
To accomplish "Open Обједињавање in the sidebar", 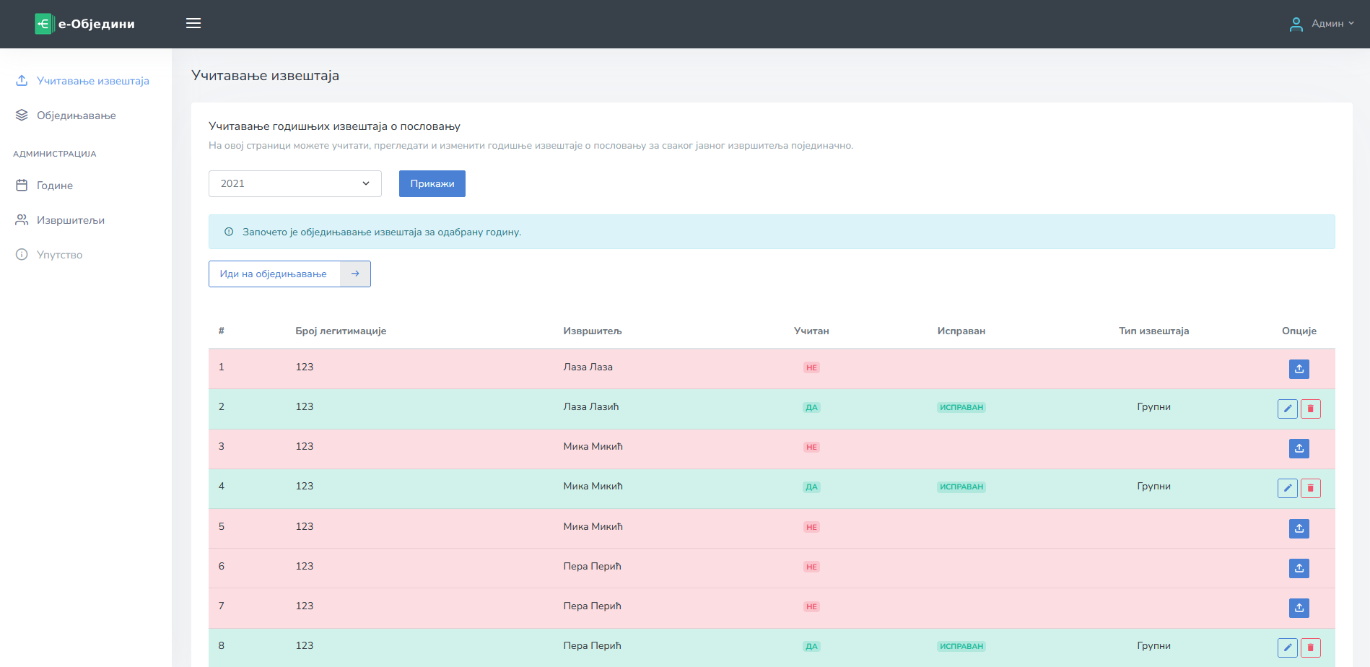I will [76, 115].
